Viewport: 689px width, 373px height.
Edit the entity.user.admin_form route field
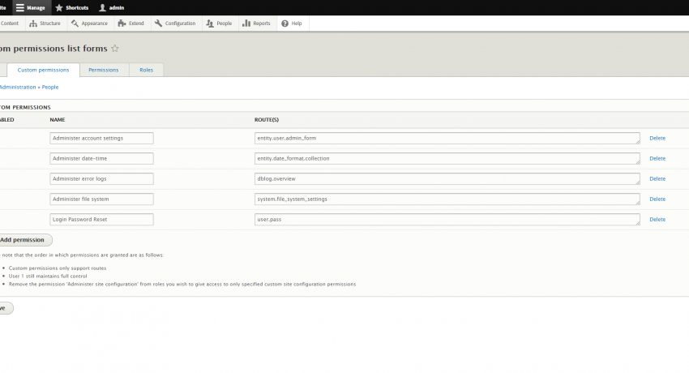click(447, 138)
